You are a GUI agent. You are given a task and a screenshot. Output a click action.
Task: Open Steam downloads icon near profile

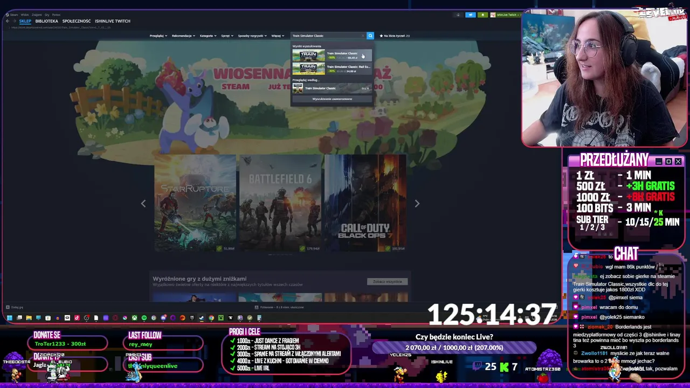click(458, 15)
